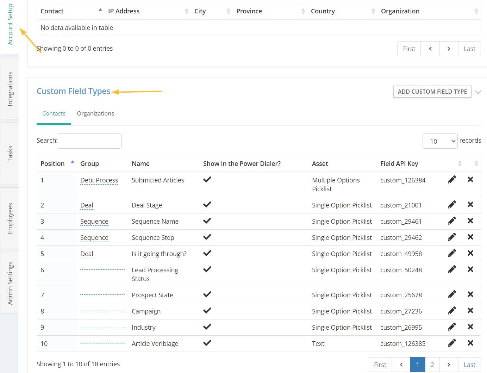Go to next page of custom fields
487x373 pixels.
coord(449,365)
